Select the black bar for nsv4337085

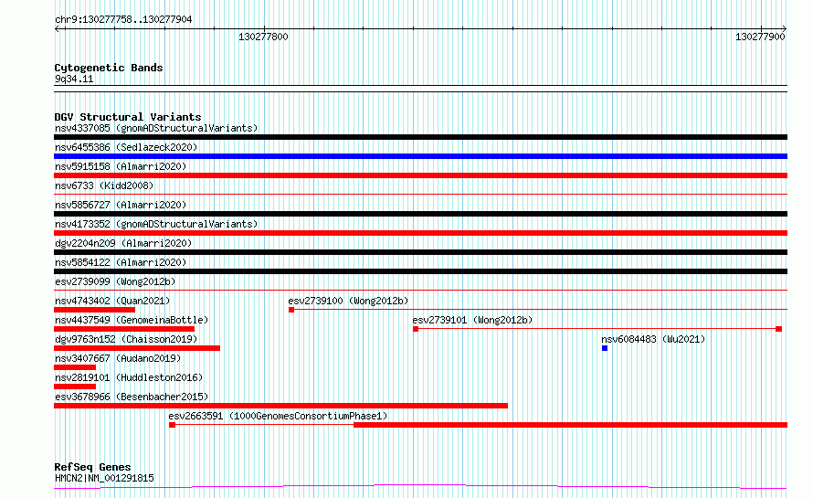pyautogui.click(x=420, y=137)
